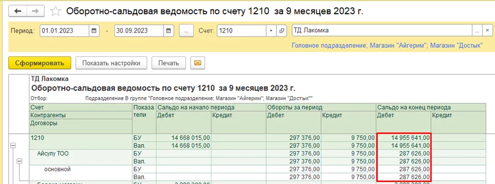Select the основной contract row cell

81,173
